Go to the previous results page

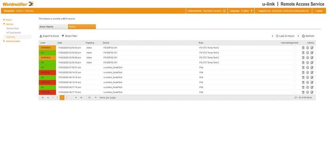[x=48, y=97]
